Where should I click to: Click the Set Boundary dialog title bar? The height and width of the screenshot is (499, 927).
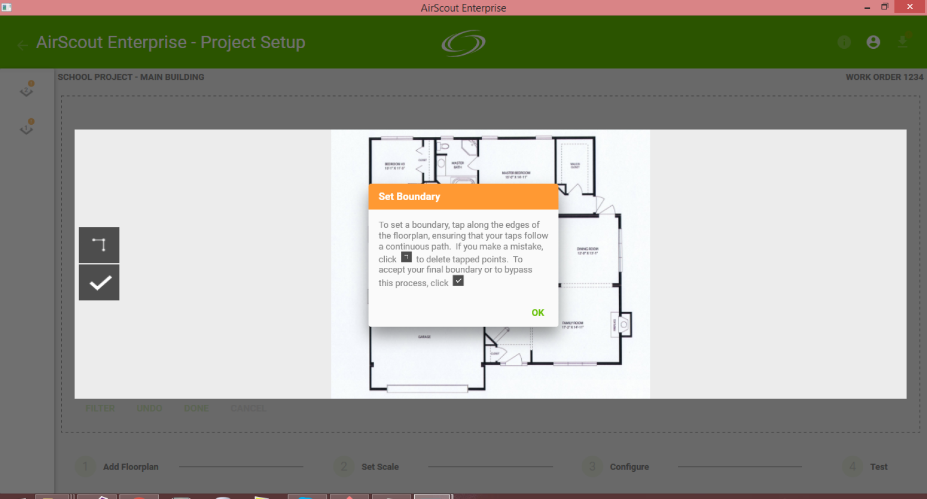coord(463,197)
